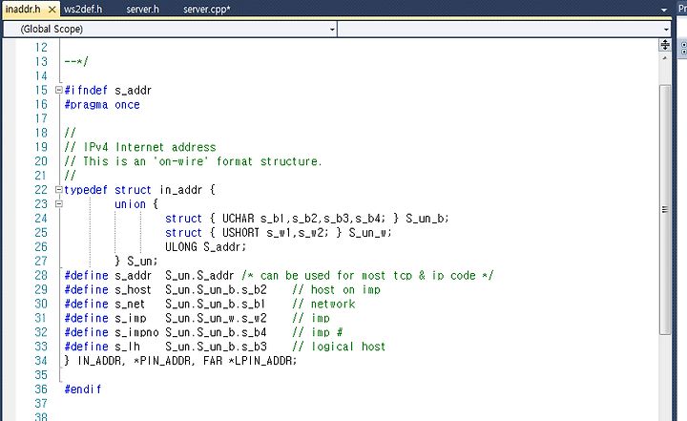
Task: Close the inaddr.h tab
Action: 52,10
